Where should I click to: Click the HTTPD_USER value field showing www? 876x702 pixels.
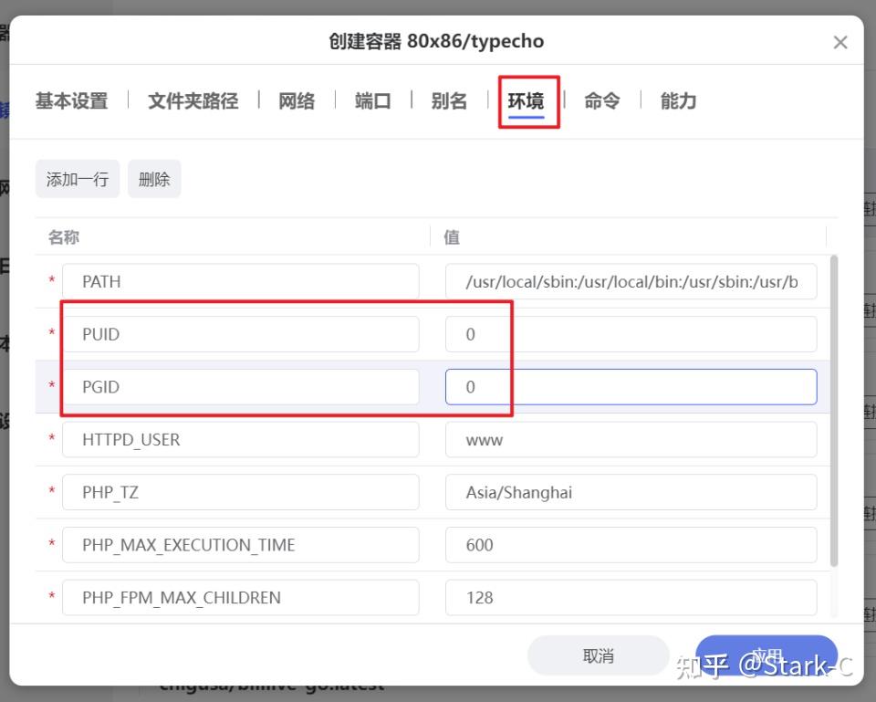[x=630, y=439]
